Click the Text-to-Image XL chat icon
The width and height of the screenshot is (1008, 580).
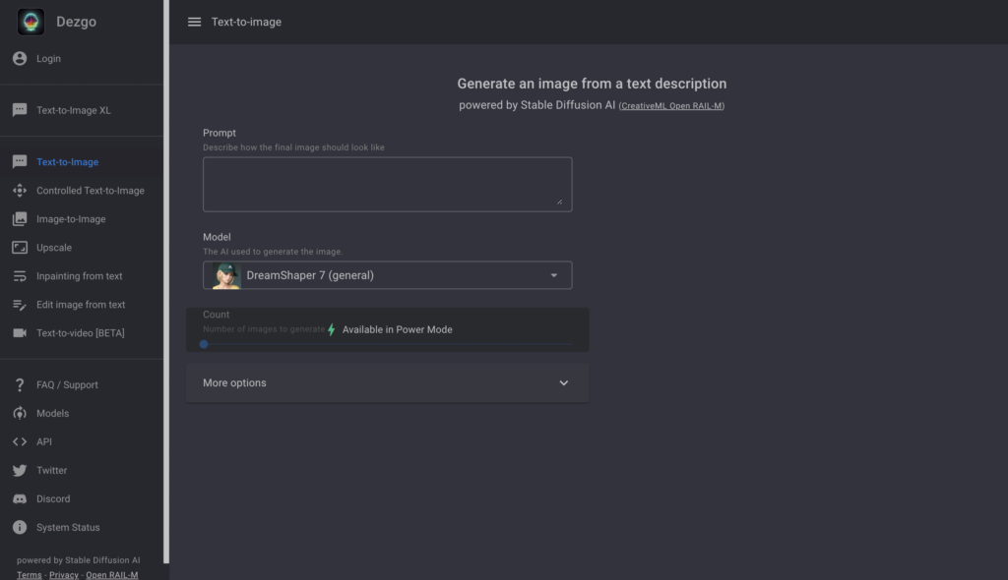coord(20,110)
